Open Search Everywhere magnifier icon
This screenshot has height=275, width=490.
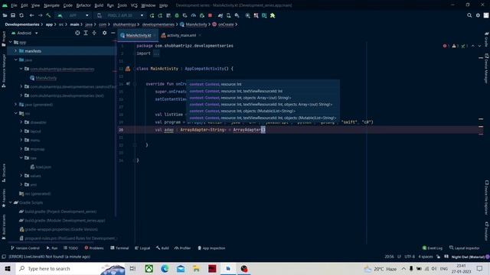469,15
